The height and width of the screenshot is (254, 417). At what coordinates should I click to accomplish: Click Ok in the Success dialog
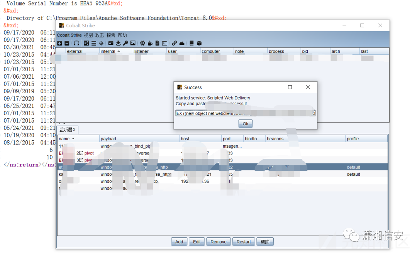coord(246,124)
